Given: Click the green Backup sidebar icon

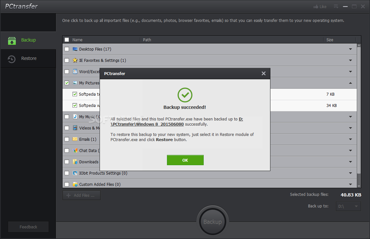Looking at the screenshot, I should [12, 41].
